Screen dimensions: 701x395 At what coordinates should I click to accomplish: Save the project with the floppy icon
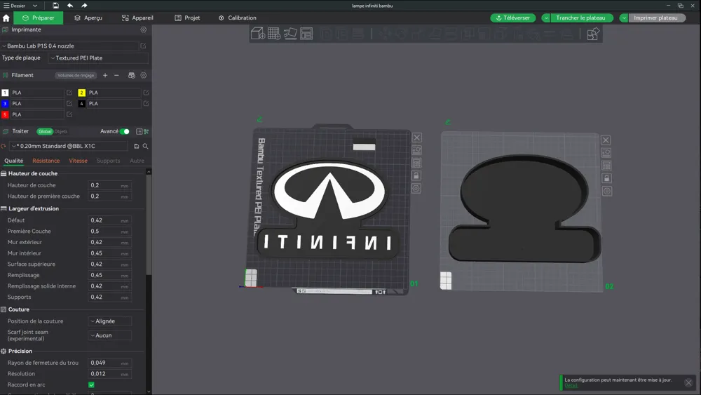pyautogui.click(x=55, y=6)
